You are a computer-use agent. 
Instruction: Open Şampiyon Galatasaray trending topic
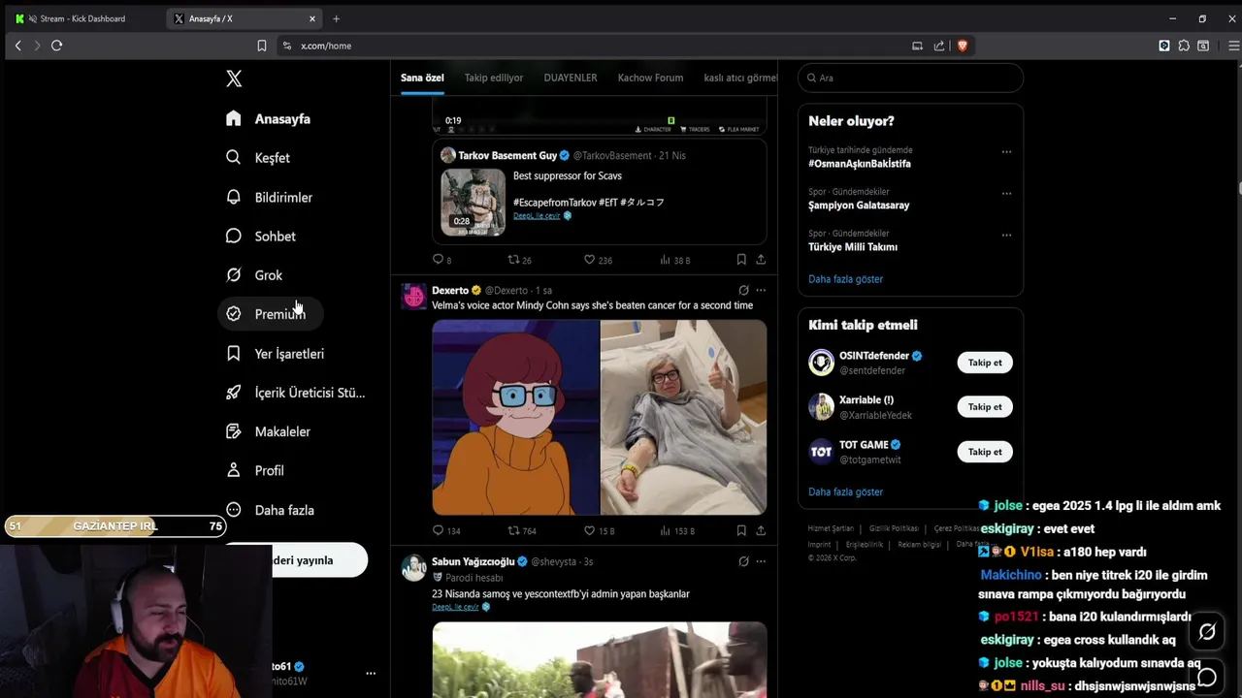[859, 206]
